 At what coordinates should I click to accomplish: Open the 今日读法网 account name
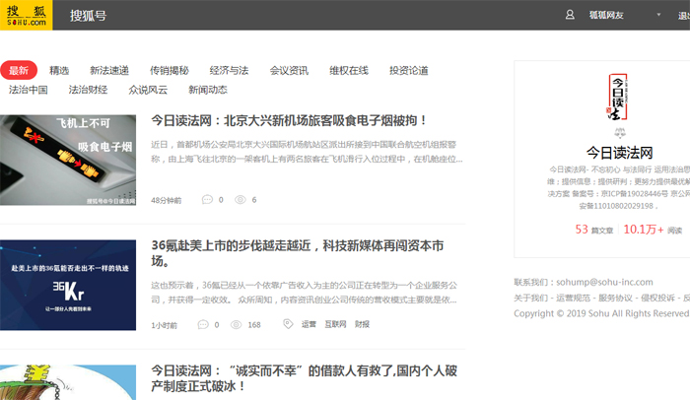(619, 153)
